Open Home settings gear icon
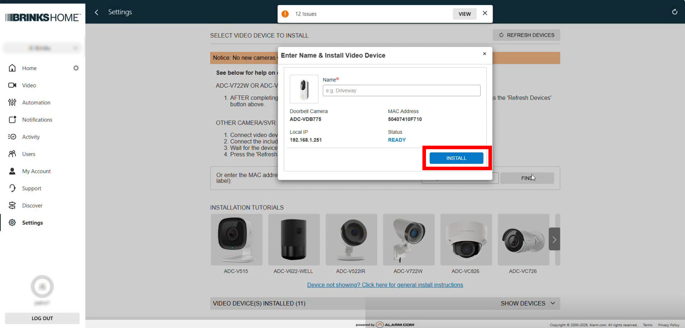Viewport: 685px width, 328px height. (76, 68)
